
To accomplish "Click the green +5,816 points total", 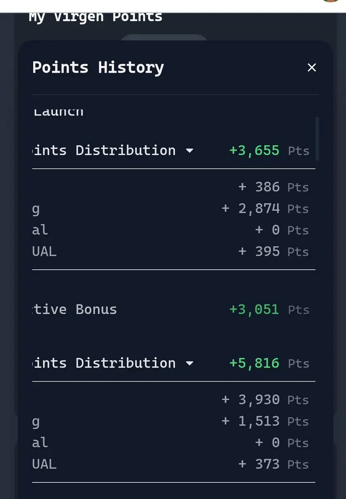I will 254,363.
